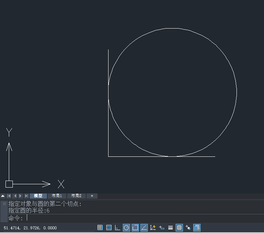Toggle dynamic UCS with lightning bolt icon
This screenshot has height=233, width=264.
tap(153, 228)
